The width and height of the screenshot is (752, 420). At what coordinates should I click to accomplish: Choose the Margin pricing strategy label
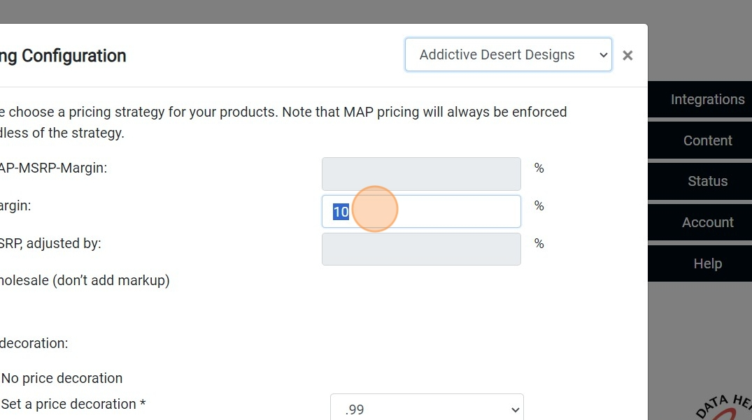(x=15, y=205)
